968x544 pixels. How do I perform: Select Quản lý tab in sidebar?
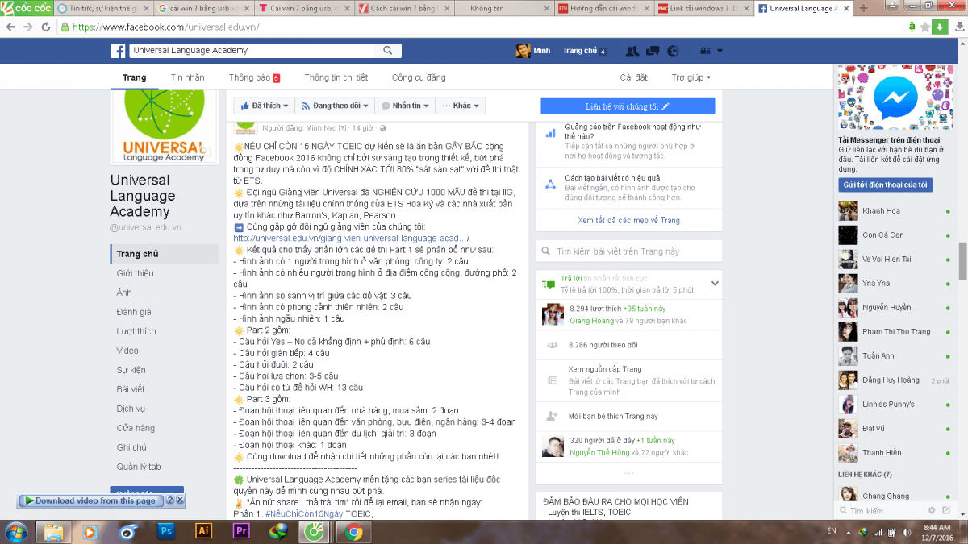coord(139,467)
